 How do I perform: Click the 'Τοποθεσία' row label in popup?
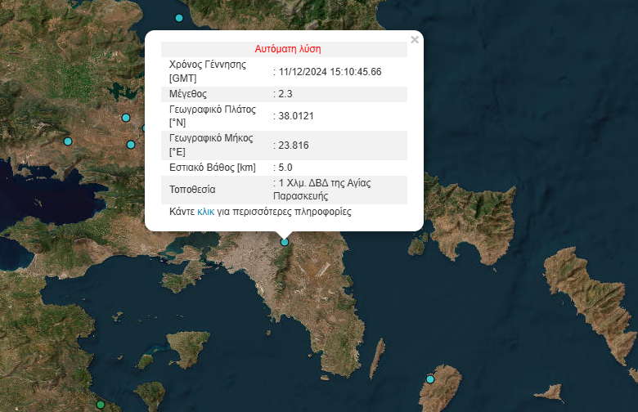(192, 190)
